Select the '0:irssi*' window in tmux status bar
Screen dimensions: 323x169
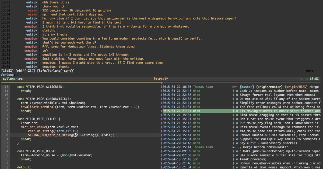(x=161, y=79)
